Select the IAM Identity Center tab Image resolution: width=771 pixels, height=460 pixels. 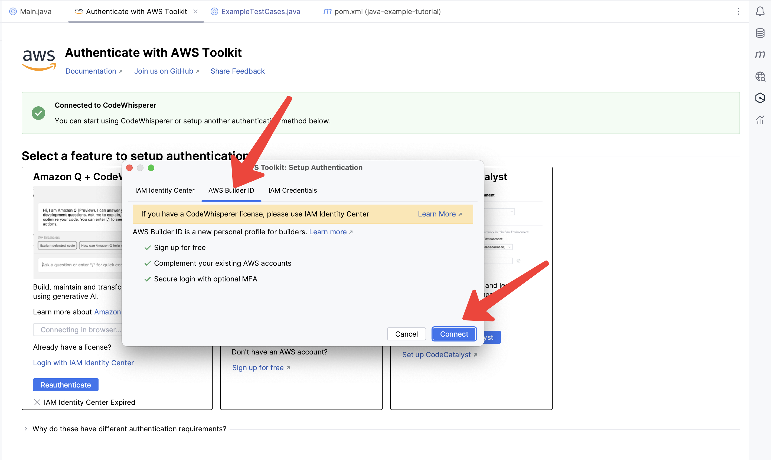[x=165, y=190]
